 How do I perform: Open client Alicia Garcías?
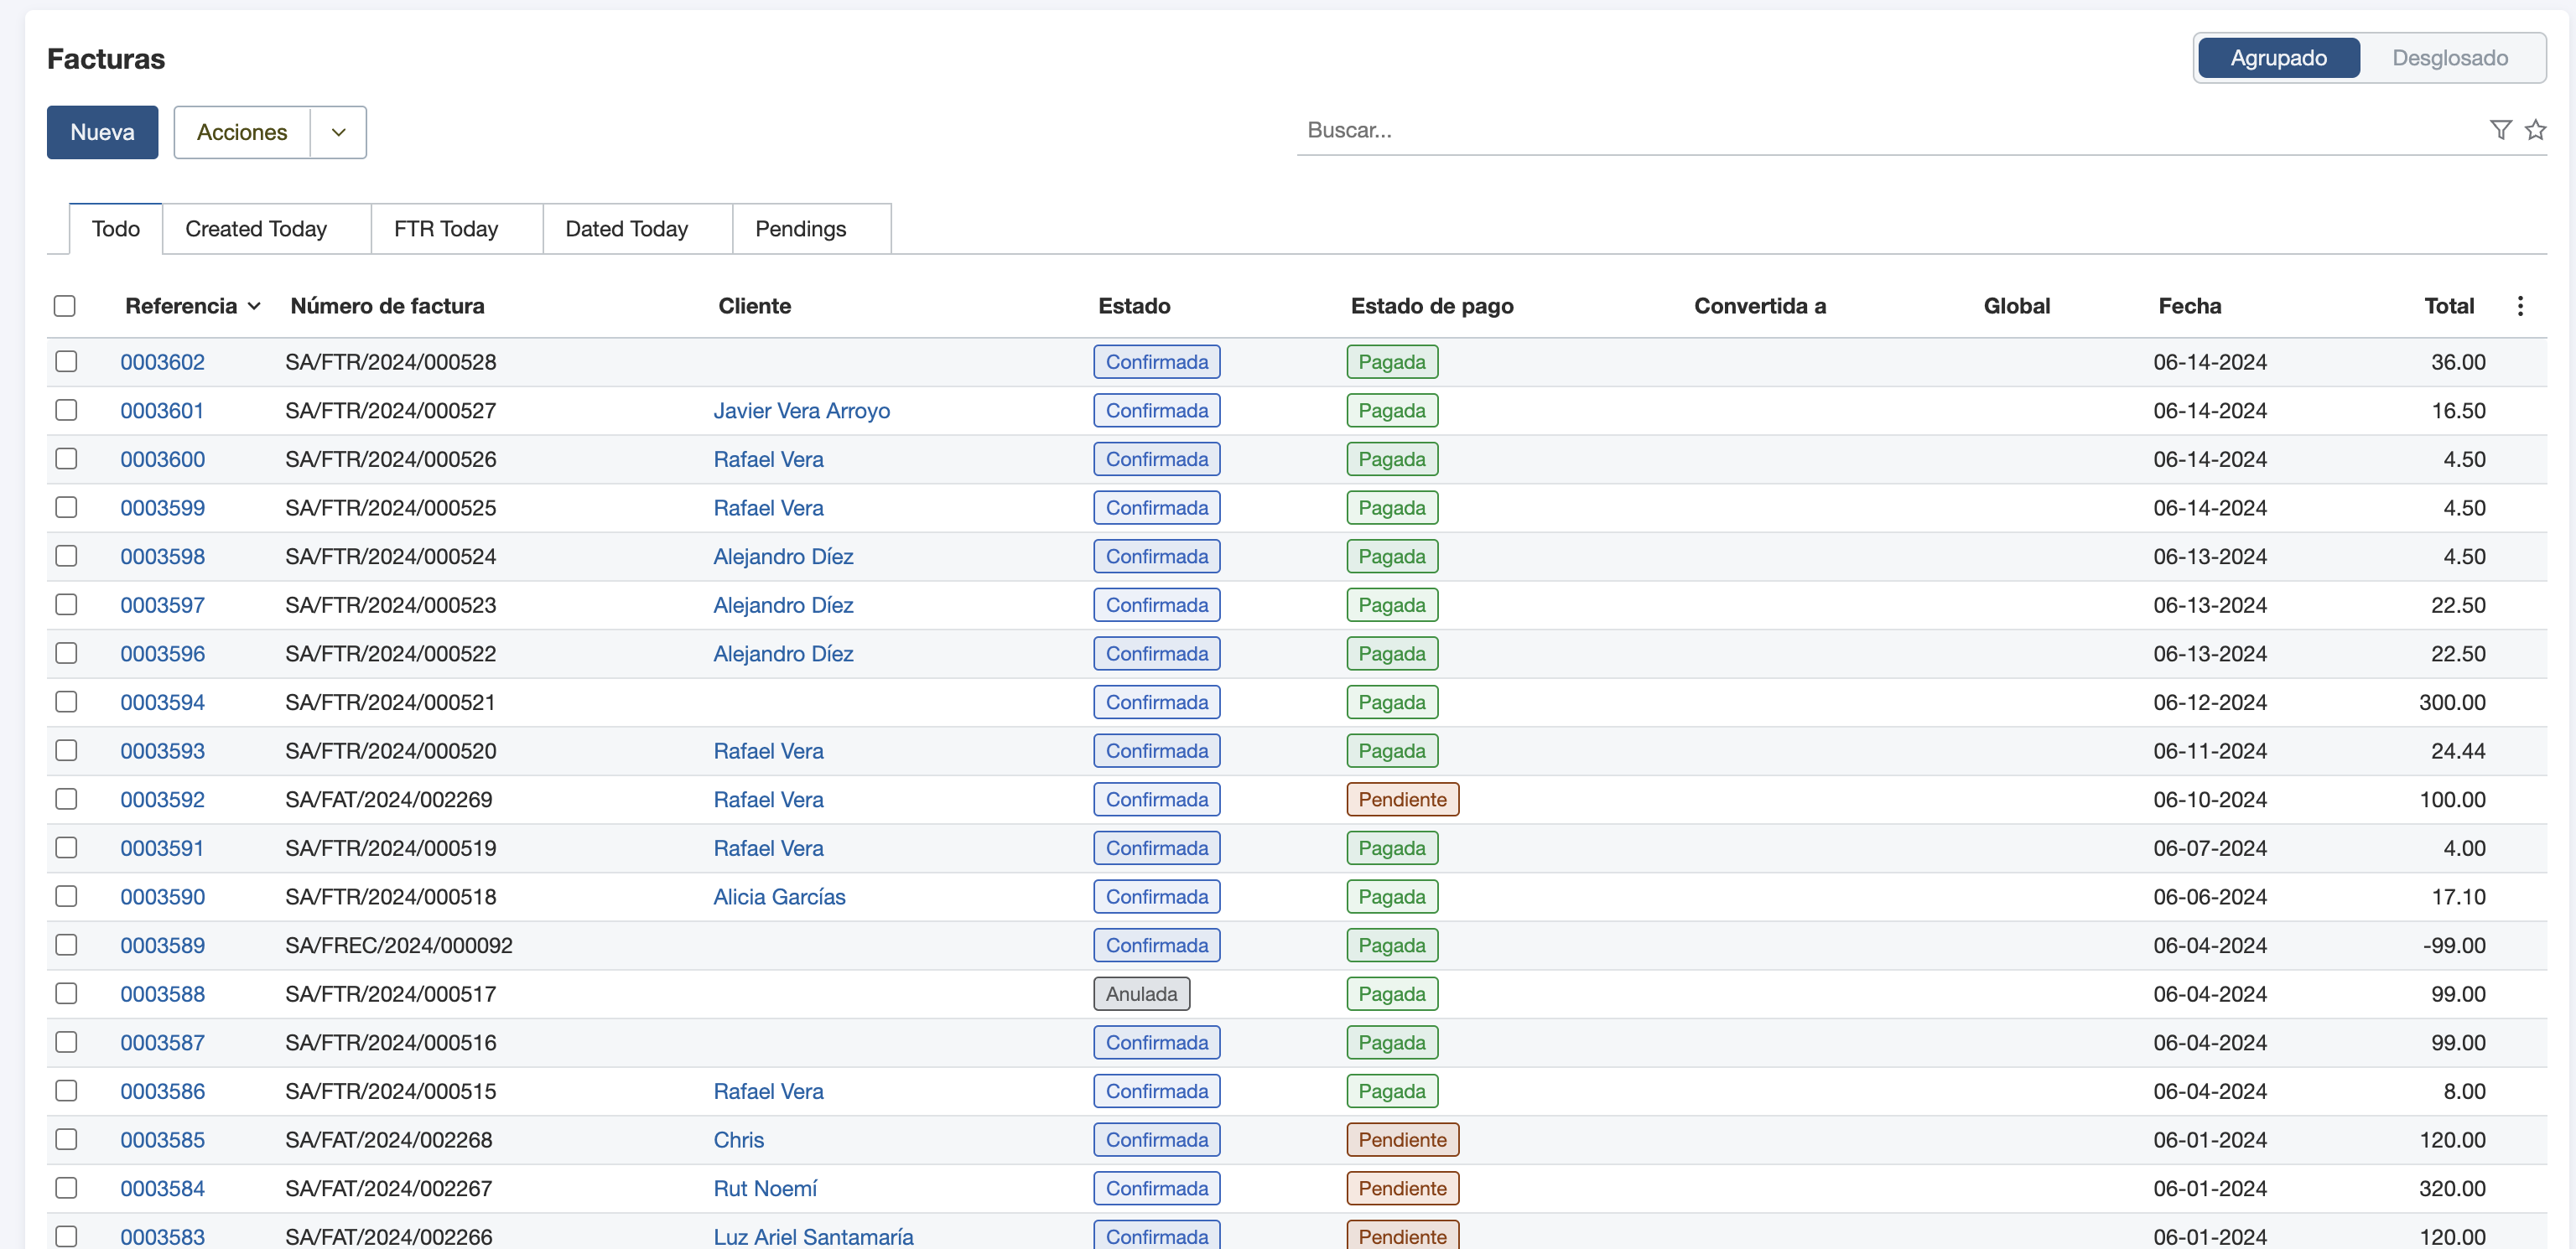point(779,897)
